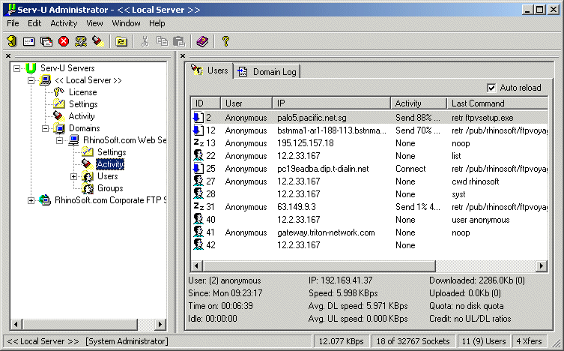Screen dimensions: 564x351
Task: Click the blue download arrow icon for session 2
Action: point(198,118)
